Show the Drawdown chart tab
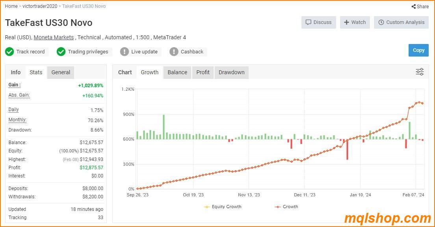The height and width of the screenshot is (227, 435). tap(231, 72)
